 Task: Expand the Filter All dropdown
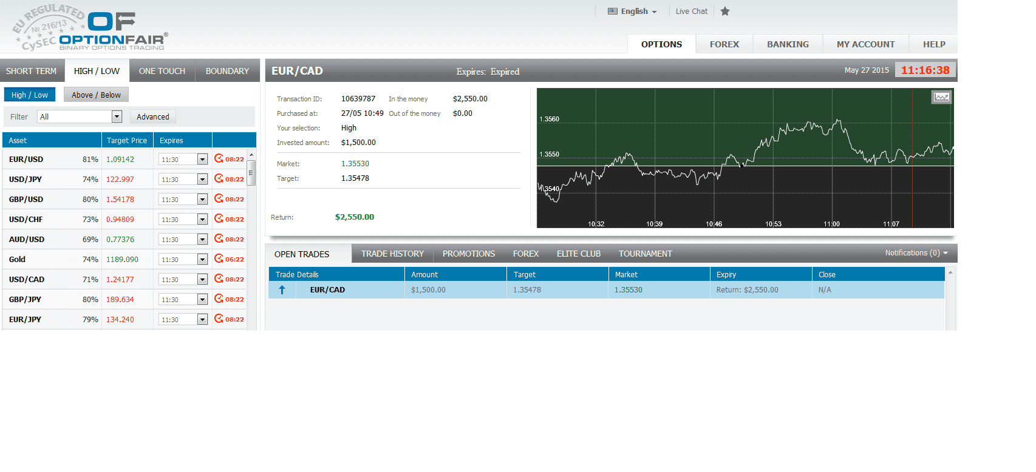tap(117, 116)
